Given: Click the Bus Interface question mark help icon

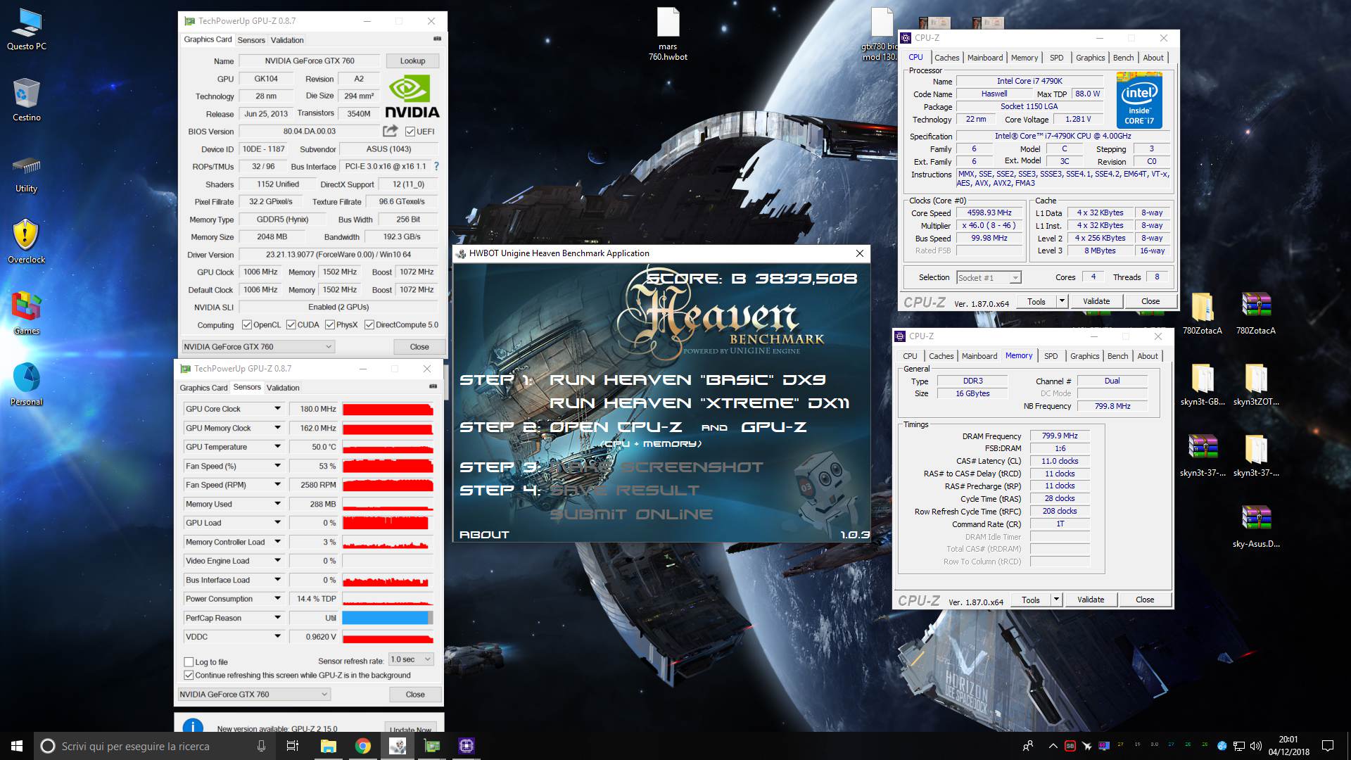Looking at the screenshot, I should pos(436,166).
